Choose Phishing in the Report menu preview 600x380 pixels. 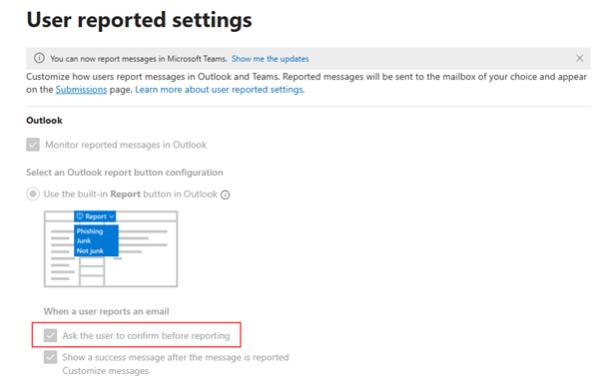pos(90,231)
